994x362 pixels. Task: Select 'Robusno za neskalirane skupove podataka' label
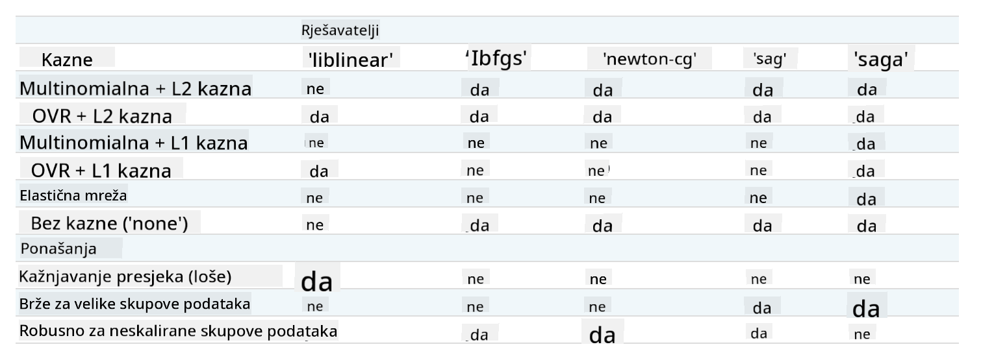pos(178,331)
